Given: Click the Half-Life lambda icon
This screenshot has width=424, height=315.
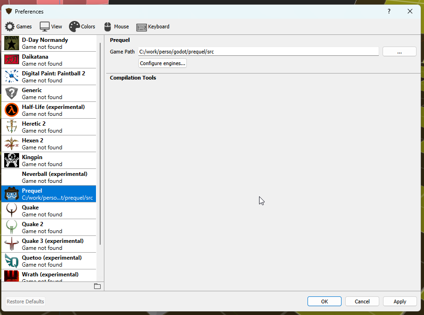Looking at the screenshot, I should point(12,110).
